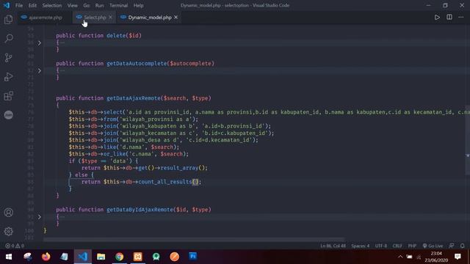Open notifications bell in status bar
Screen dimensions: 470x264
[x=462, y=246]
